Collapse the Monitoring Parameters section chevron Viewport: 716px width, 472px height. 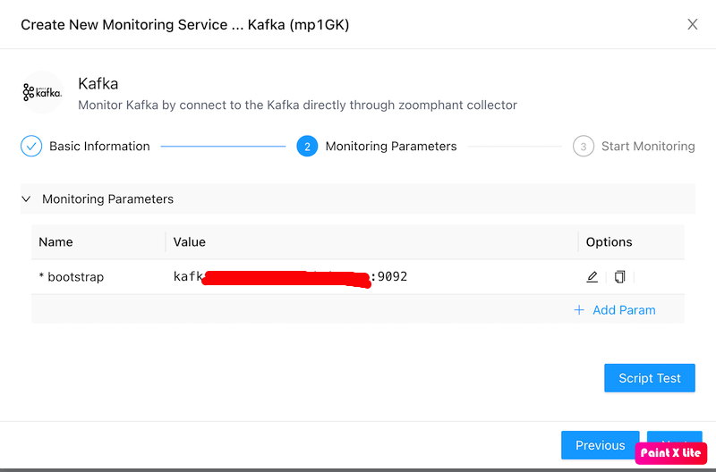[x=26, y=199]
